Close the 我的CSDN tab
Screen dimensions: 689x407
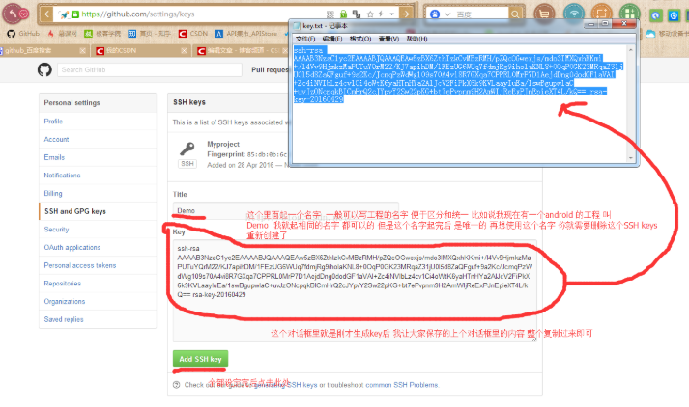click(185, 51)
